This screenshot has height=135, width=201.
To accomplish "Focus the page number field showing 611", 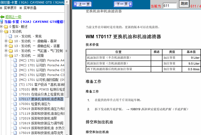I will pos(170,6).
